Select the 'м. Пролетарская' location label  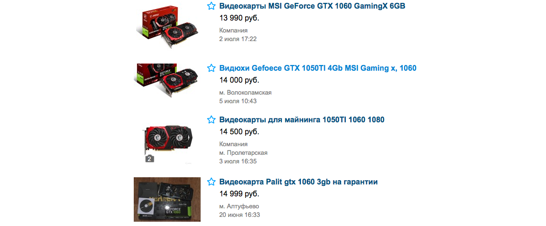coord(244,153)
